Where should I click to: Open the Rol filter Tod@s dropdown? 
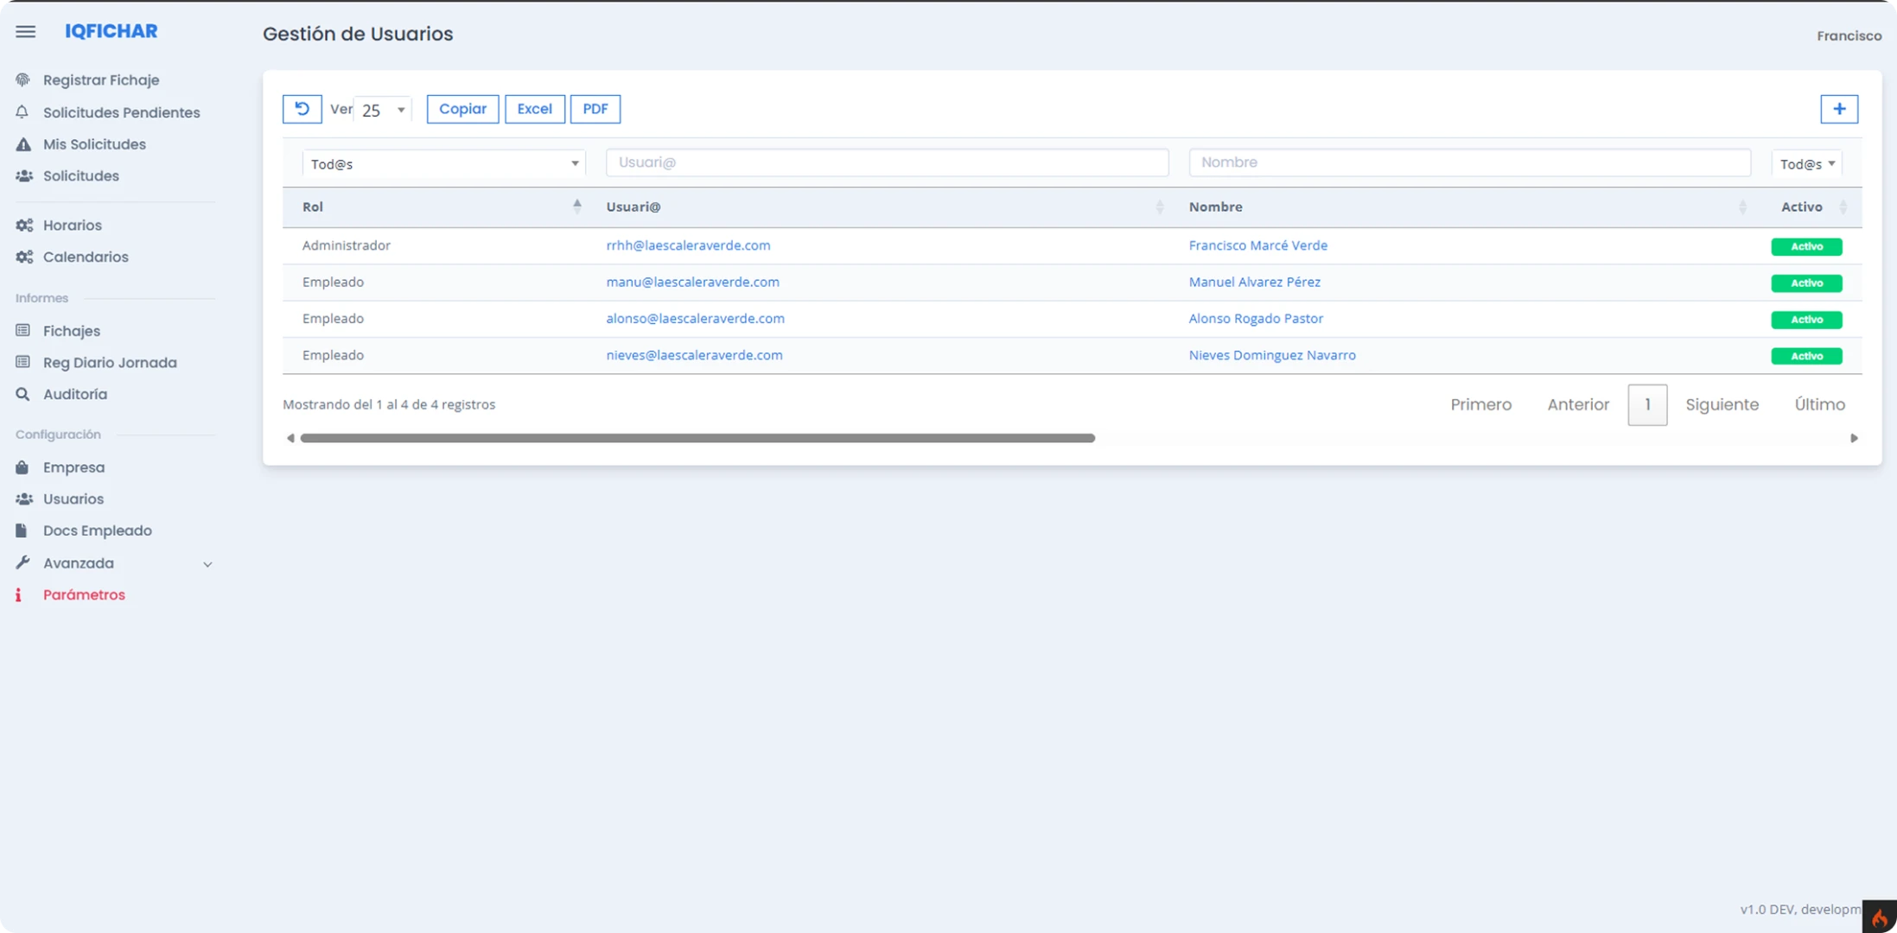[443, 163]
